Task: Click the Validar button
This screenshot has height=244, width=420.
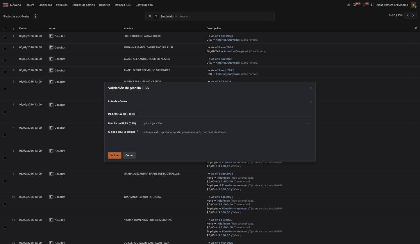Action: pyautogui.click(x=115, y=155)
